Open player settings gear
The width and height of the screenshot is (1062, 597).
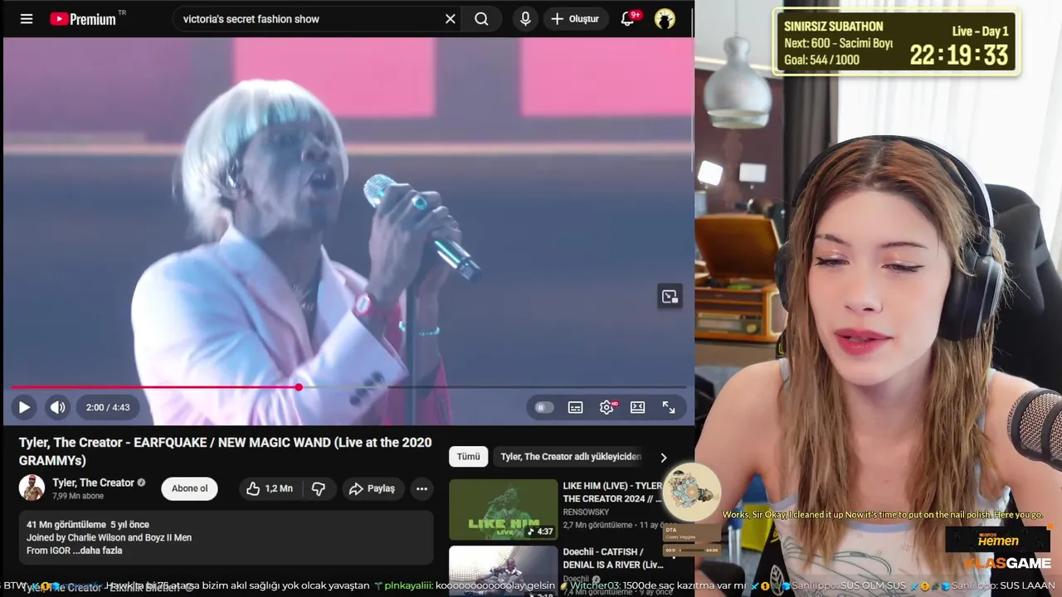pos(607,407)
